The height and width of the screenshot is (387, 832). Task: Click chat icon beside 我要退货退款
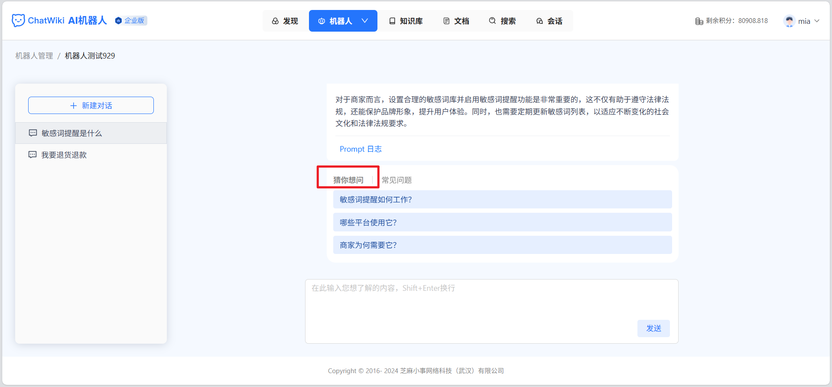32,155
